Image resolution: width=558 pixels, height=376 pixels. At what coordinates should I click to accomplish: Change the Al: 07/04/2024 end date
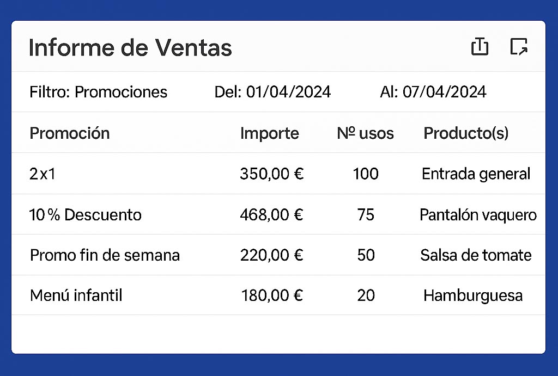pyautogui.click(x=433, y=92)
